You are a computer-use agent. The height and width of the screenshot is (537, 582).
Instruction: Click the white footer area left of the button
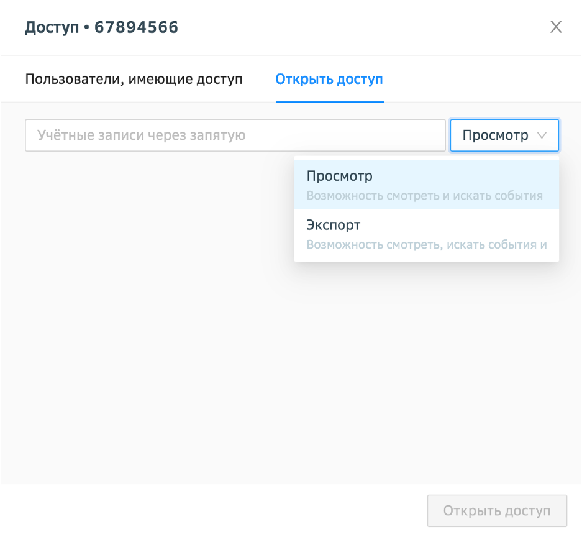point(211,511)
